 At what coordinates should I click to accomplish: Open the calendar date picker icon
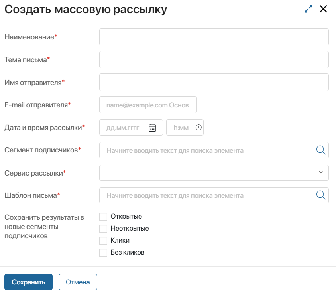point(152,128)
